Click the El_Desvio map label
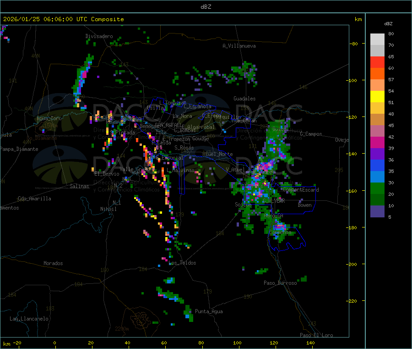The width and height of the screenshot is (412, 349). pyautogui.click(x=107, y=174)
